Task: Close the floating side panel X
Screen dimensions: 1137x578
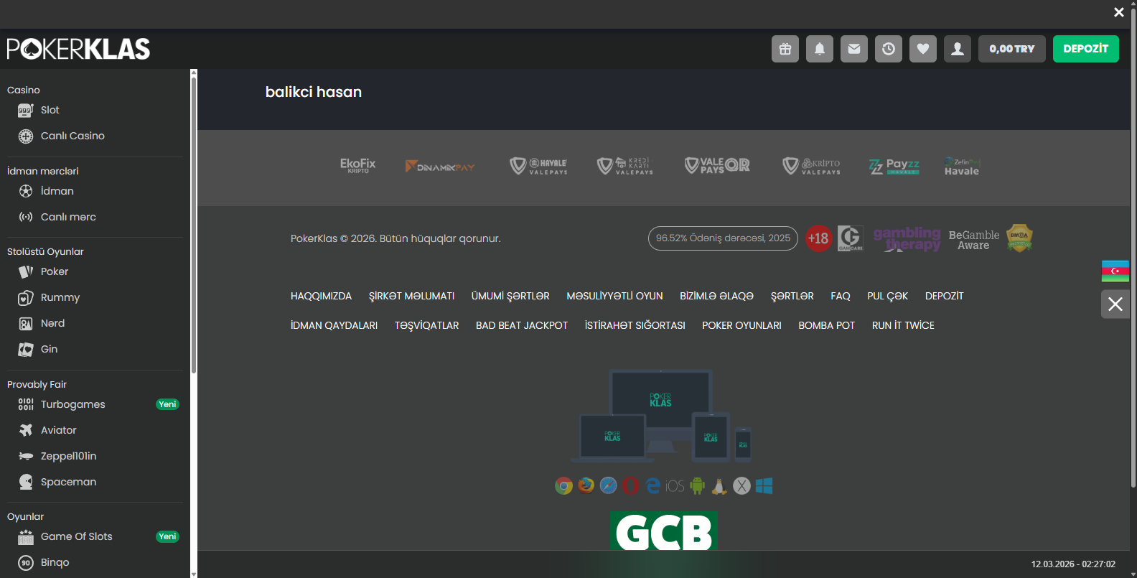Action: coord(1115,304)
